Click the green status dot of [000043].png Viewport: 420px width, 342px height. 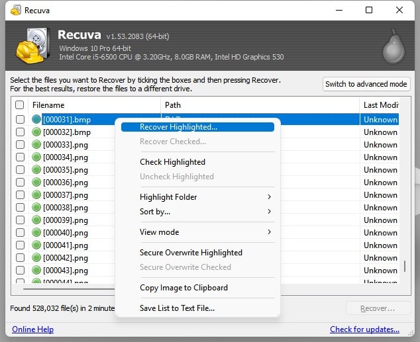(36, 270)
